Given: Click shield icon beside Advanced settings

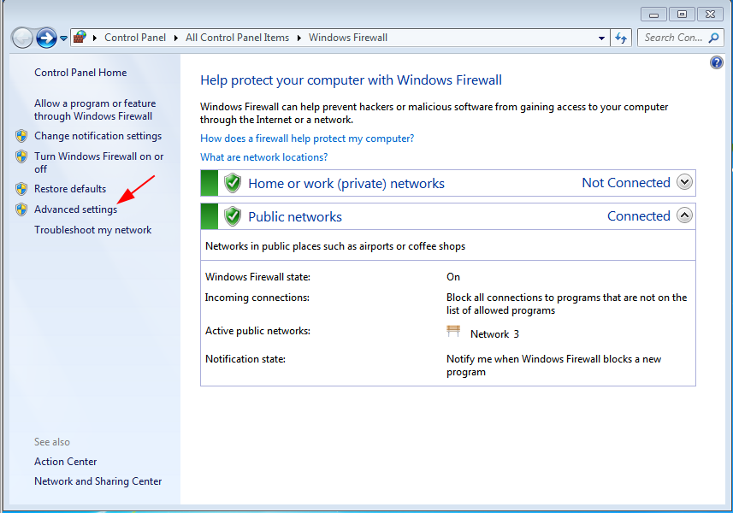Looking at the screenshot, I should (x=21, y=209).
